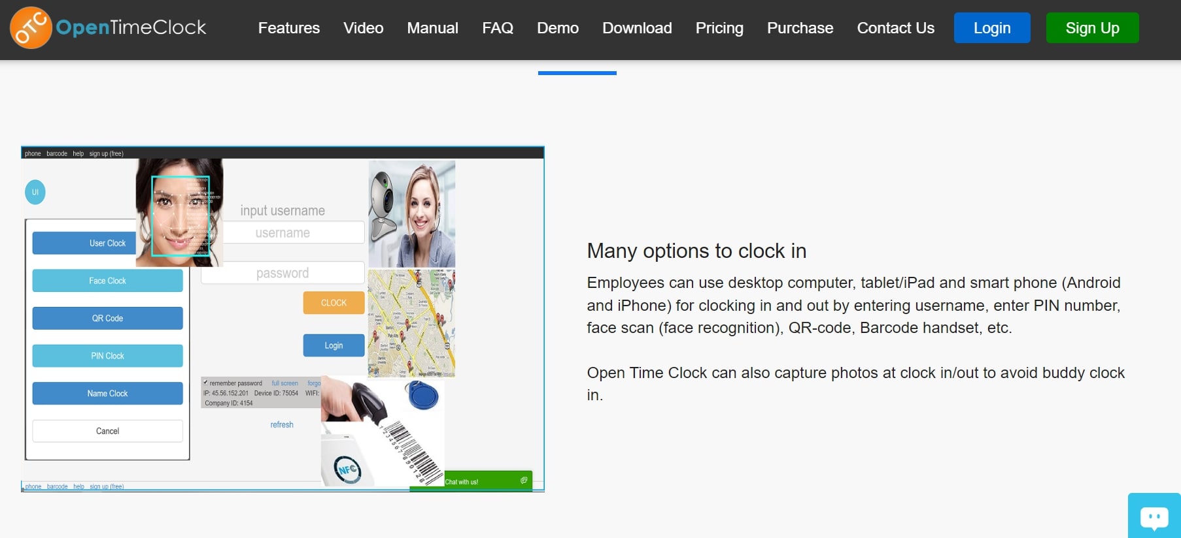Open the Features menu item
The height and width of the screenshot is (538, 1181).
288,28
